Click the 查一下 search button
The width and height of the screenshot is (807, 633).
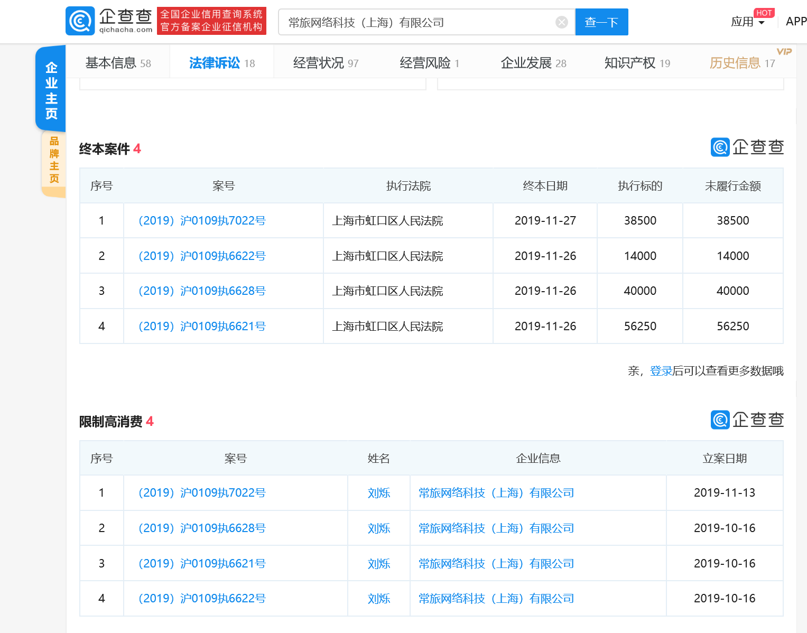pos(601,22)
